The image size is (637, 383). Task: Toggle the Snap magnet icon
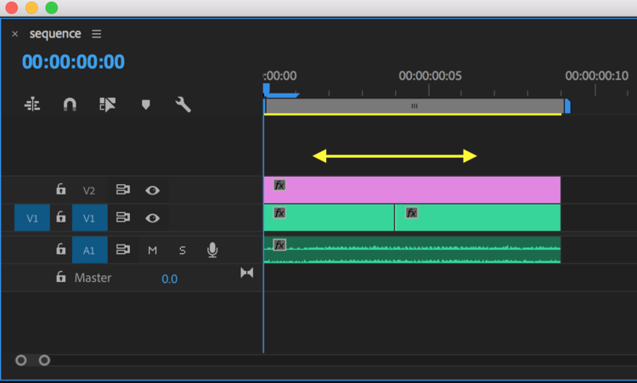[70, 104]
